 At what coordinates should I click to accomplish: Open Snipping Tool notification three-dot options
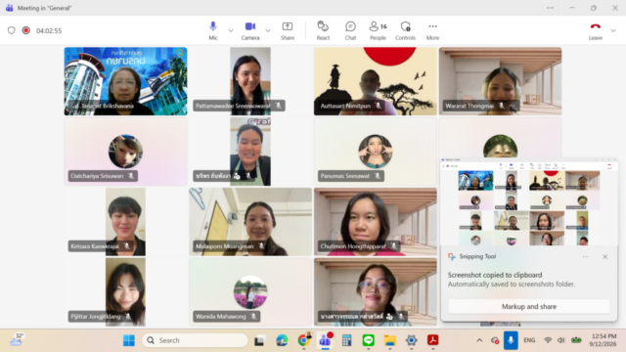pyautogui.click(x=585, y=256)
